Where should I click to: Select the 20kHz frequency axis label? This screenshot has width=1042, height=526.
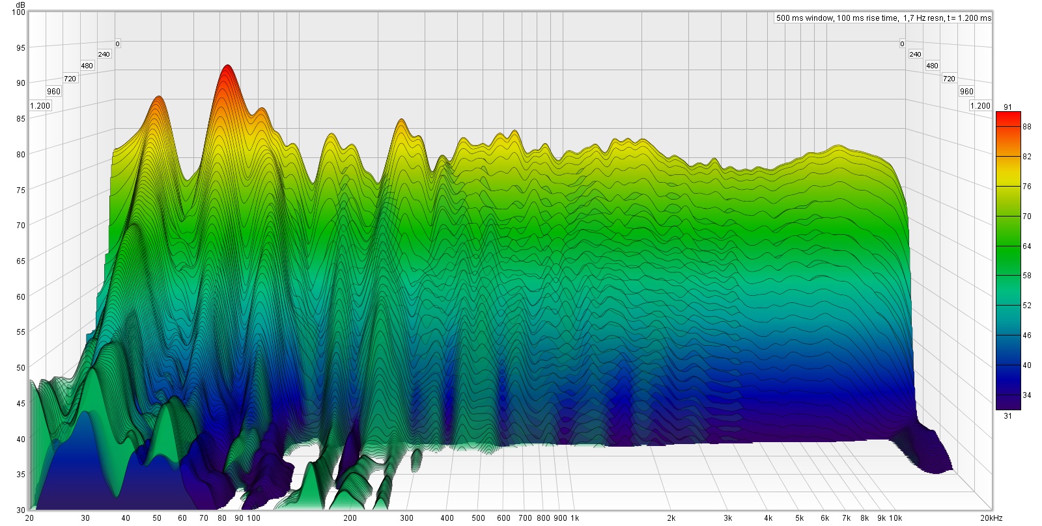tap(991, 518)
